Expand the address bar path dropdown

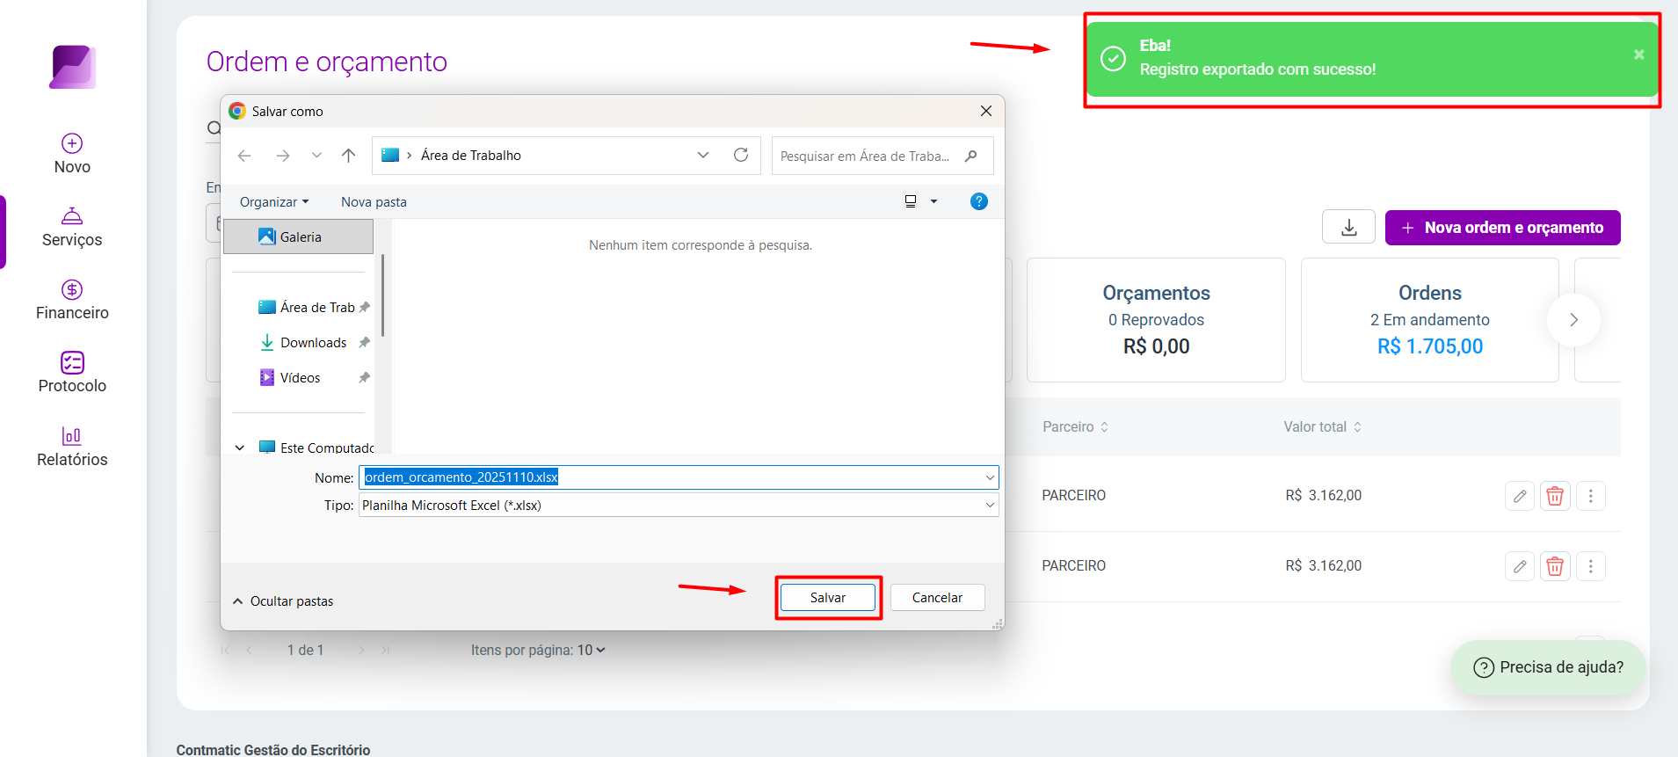703,155
